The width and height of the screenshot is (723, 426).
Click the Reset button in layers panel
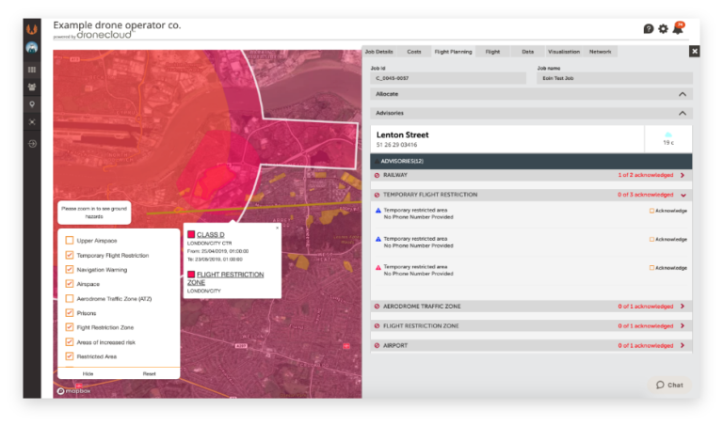[149, 373]
